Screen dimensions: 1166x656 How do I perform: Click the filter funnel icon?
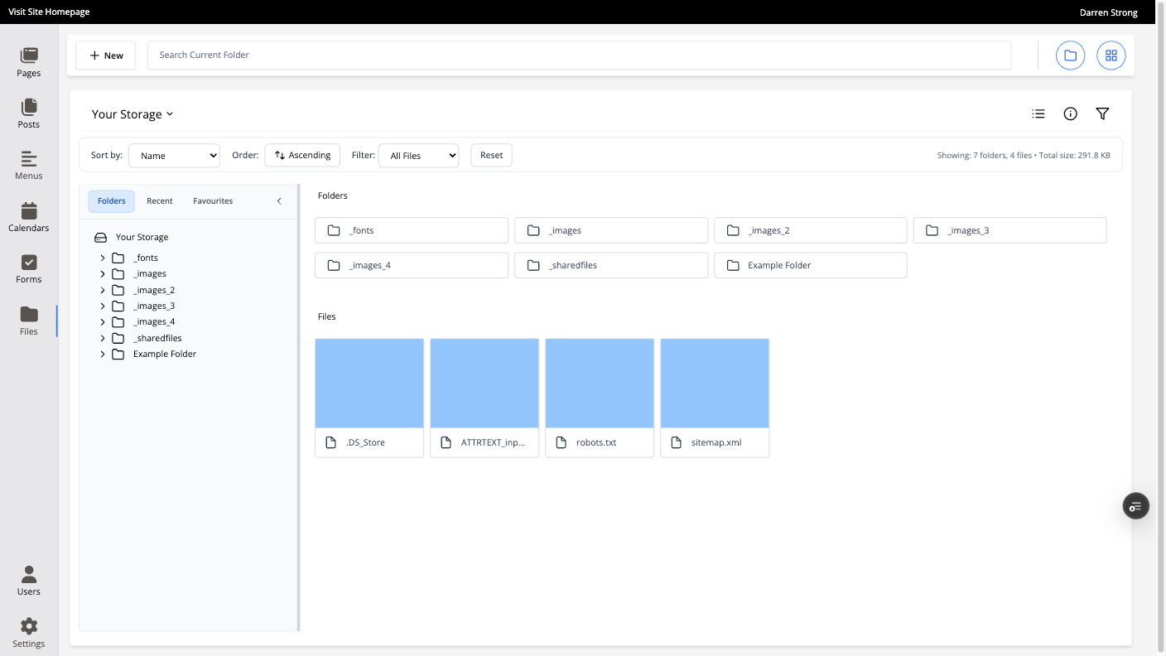(x=1102, y=114)
